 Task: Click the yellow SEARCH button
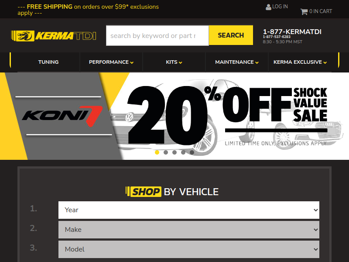(x=231, y=35)
